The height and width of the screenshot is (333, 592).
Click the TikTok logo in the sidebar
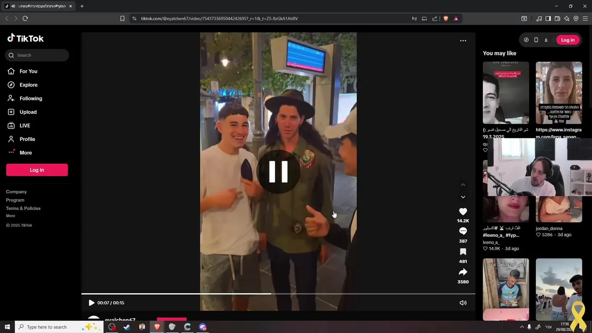click(x=25, y=38)
